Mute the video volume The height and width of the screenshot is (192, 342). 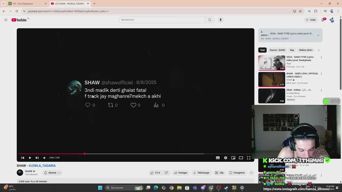(x=44, y=158)
